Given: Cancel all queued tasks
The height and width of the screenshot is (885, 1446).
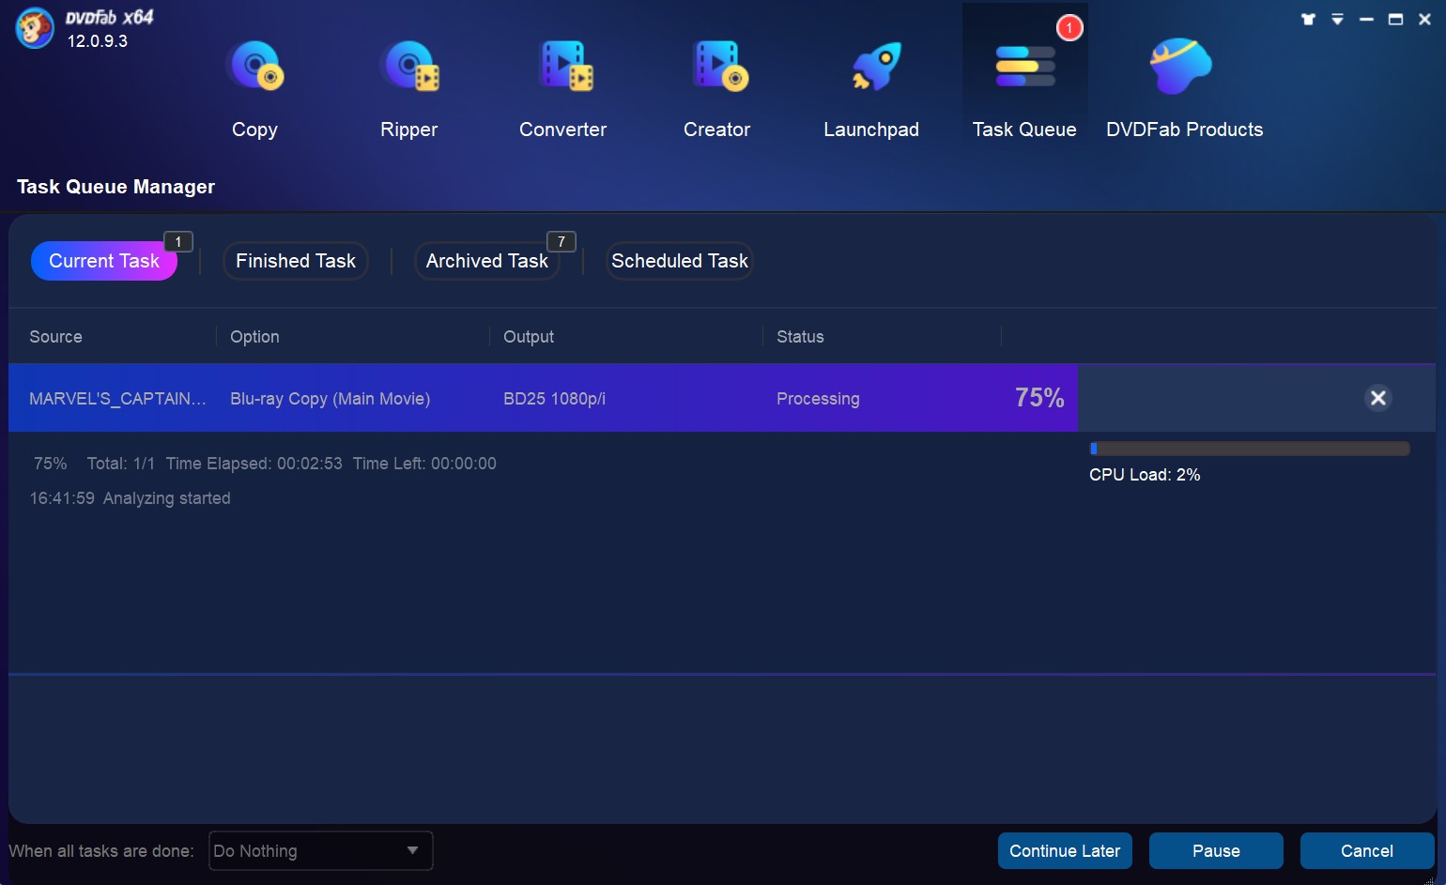Looking at the screenshot, I should click(x=1366, y=850).
